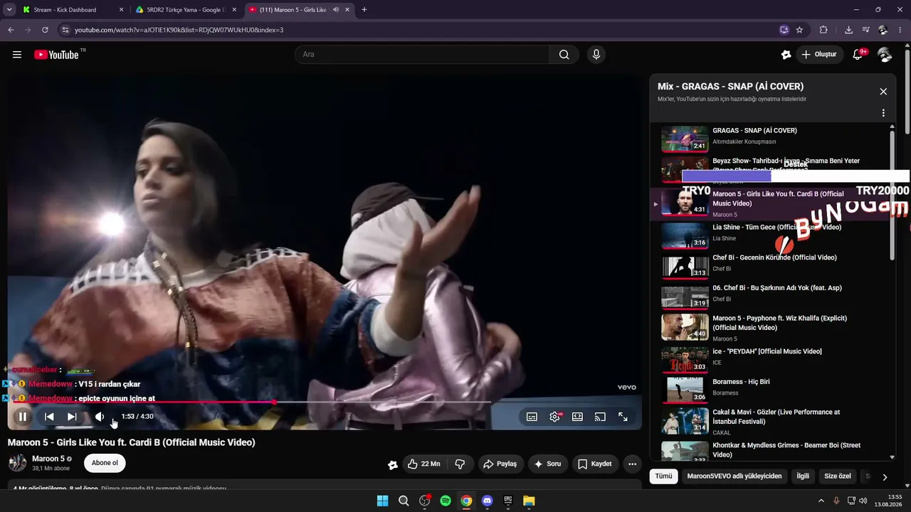Go back to the previous page
Image resolution: width=911 pixels, height=512 pixels.
[11, 30]
